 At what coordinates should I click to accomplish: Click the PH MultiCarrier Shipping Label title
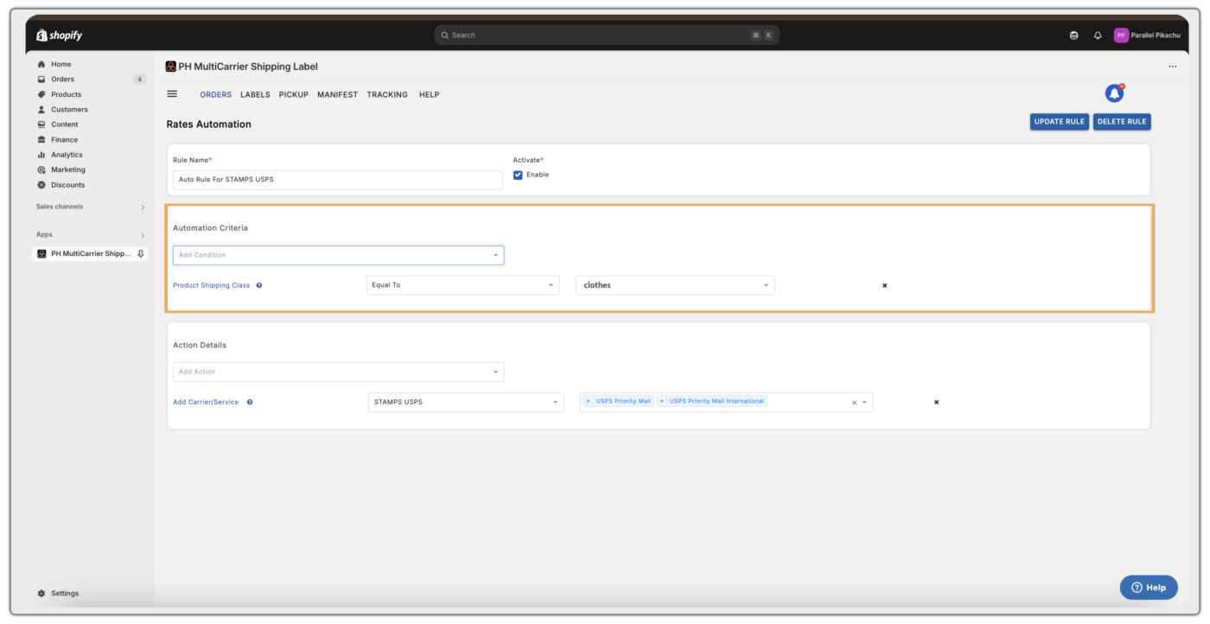[x=248, y=67]
